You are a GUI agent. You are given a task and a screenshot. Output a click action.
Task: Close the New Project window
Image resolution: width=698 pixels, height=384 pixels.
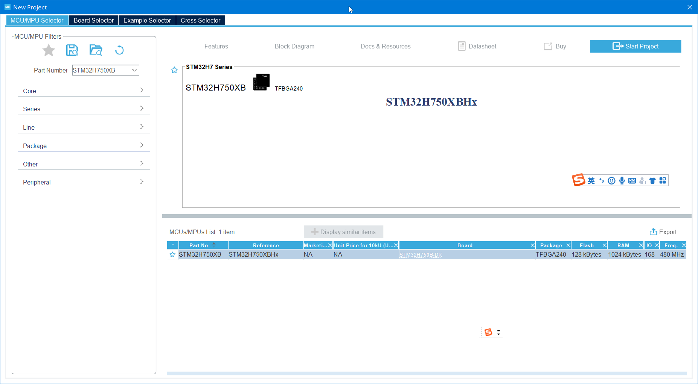(690, 7)
